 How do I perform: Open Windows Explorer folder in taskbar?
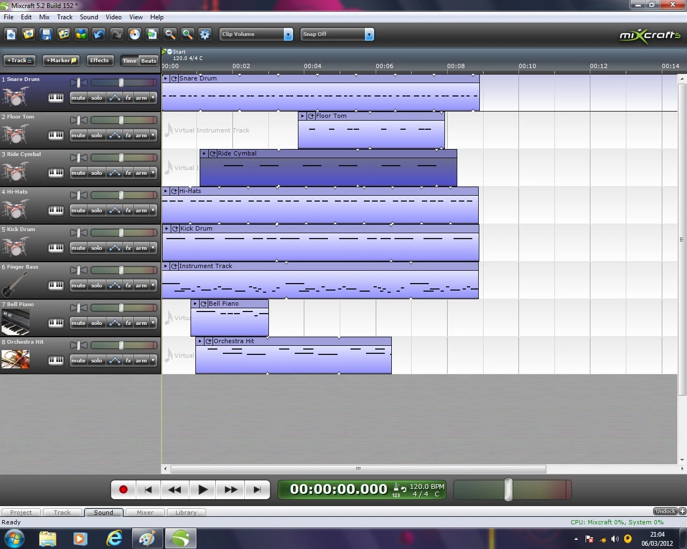48,538
